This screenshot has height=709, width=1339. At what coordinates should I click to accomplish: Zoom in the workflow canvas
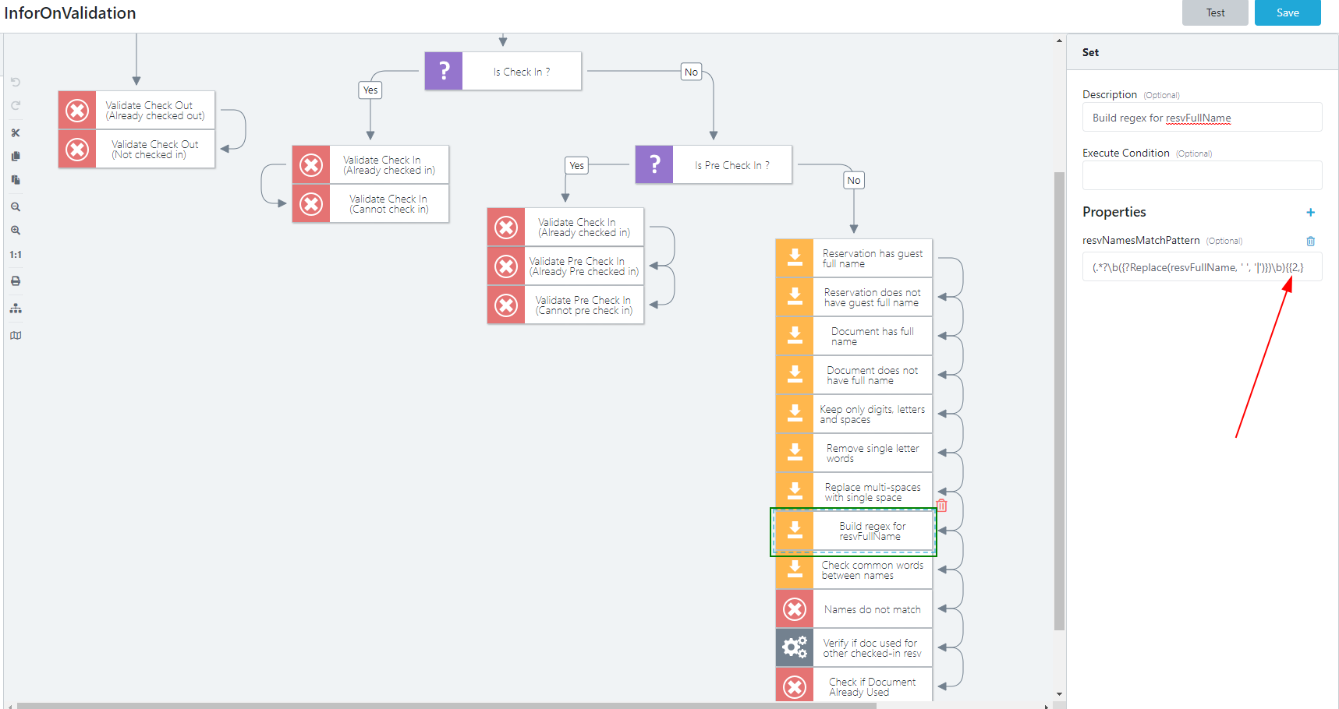pyautogui.click(x=16, y=231)
